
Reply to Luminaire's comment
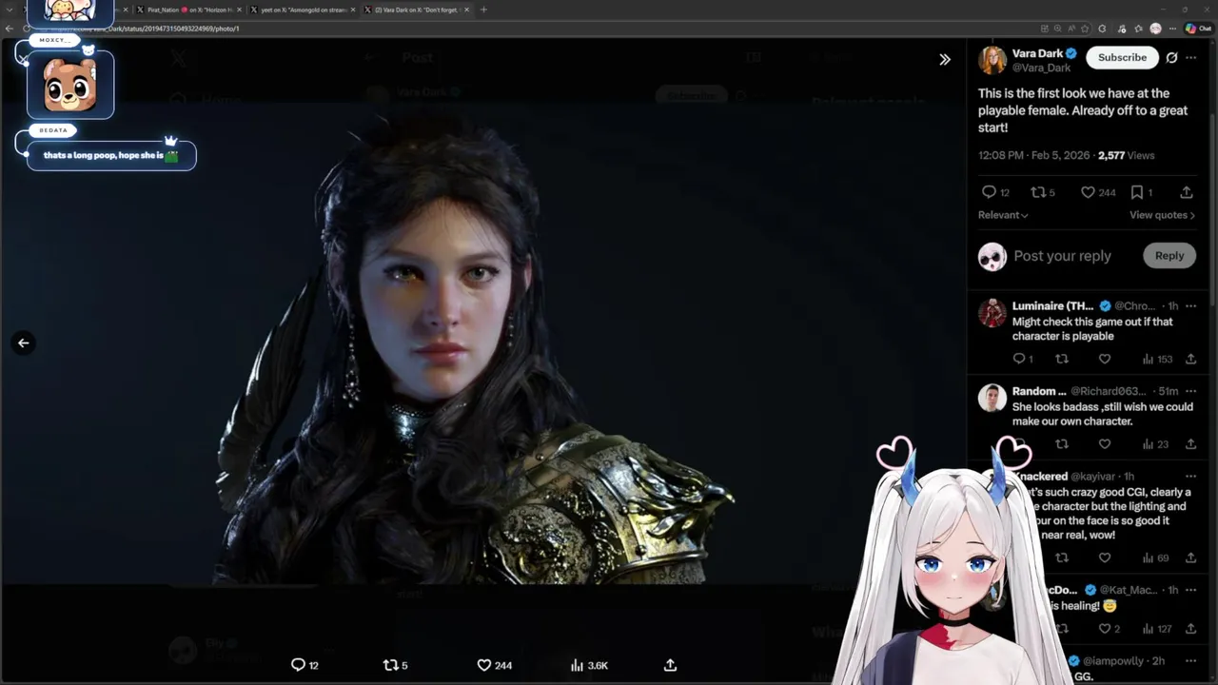pyautogui.click(x=1023, y=359)
